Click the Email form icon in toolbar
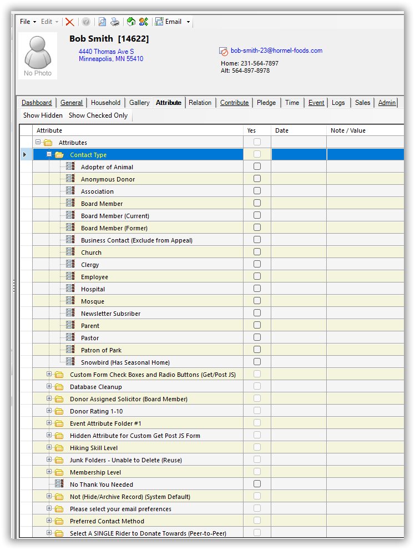Viewport: 415px width, 550px height. [159, 22]
